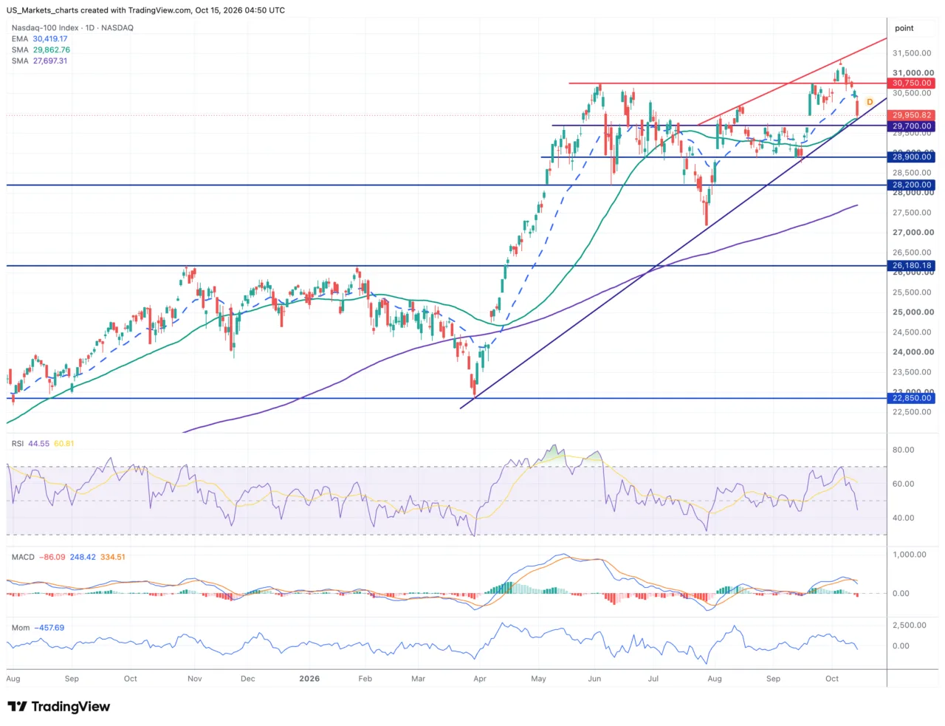Click the RSI indicator legend label
Screen dimensions: 945x726
click(18, 444)
